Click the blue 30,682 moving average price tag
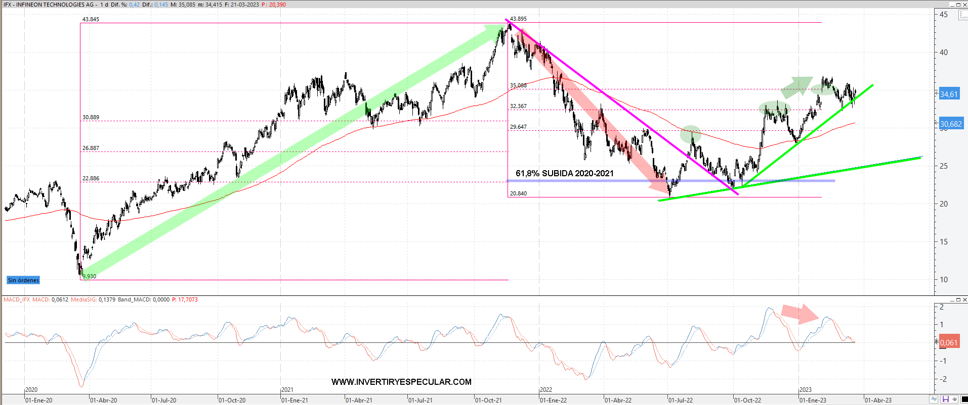The height and width of the screenshot is (405, 968). click(x=951, y=124)
